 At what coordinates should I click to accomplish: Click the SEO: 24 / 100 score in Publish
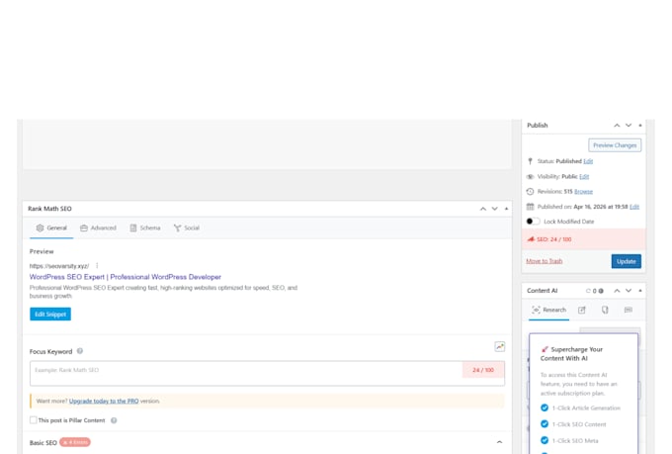(x=553, y=239)
